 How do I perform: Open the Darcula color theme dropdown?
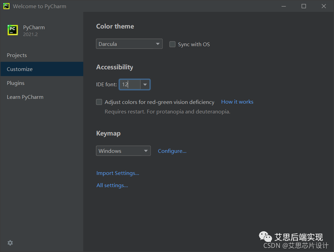(129, 44)
